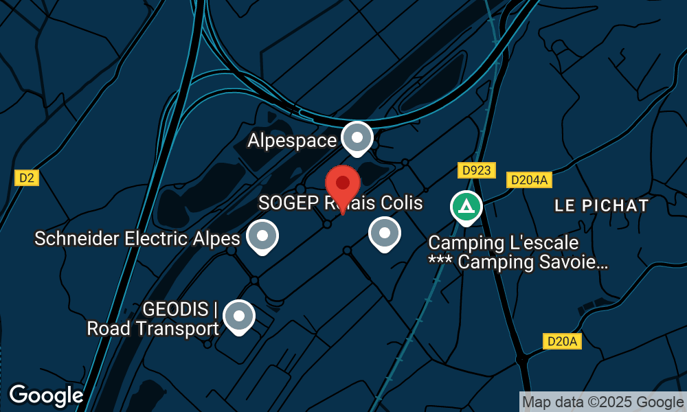Open the Google logo link
687x412 pixels.
(47, 396)
